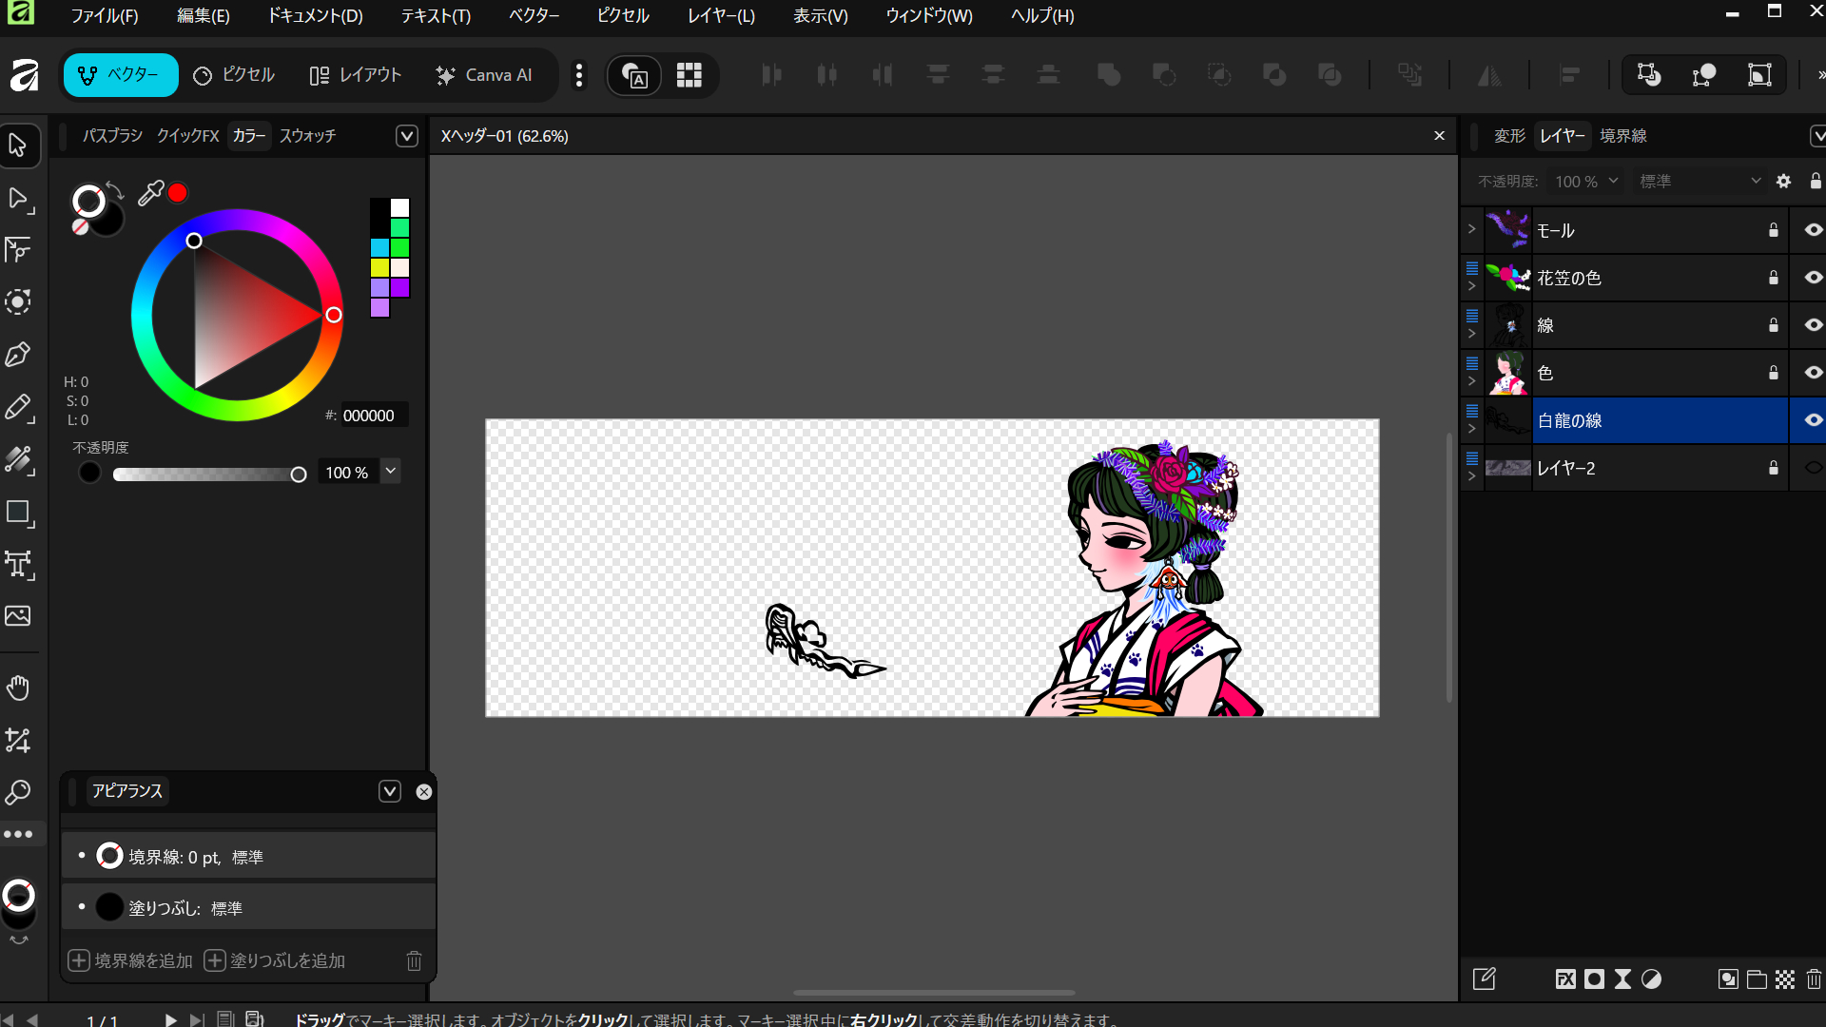Image resolution: width=1826 pixels, height=1027 pixels.
Task: Select the Pen tool
Action: tap(18, 355)
